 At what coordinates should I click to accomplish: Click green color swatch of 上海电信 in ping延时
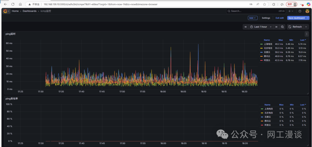261,44
